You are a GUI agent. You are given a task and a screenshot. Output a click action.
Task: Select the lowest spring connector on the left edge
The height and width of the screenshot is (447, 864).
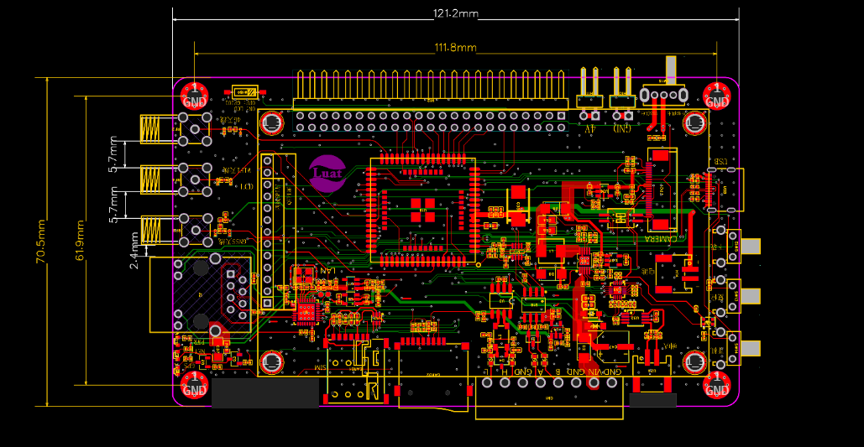(x=175, y=230)
